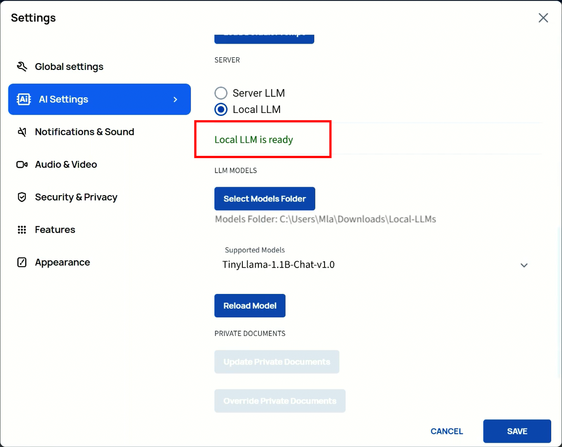
Task: Select the Server LLM radio button
Action: click(x=221, y=93)
